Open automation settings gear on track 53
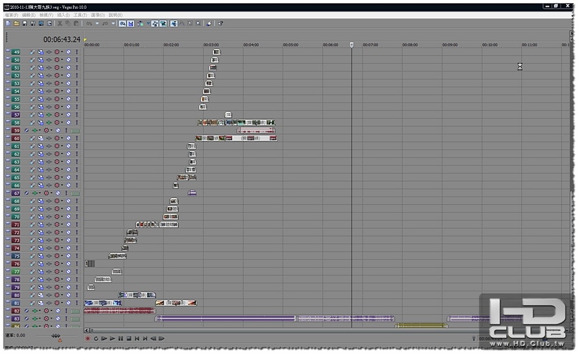 57,83
